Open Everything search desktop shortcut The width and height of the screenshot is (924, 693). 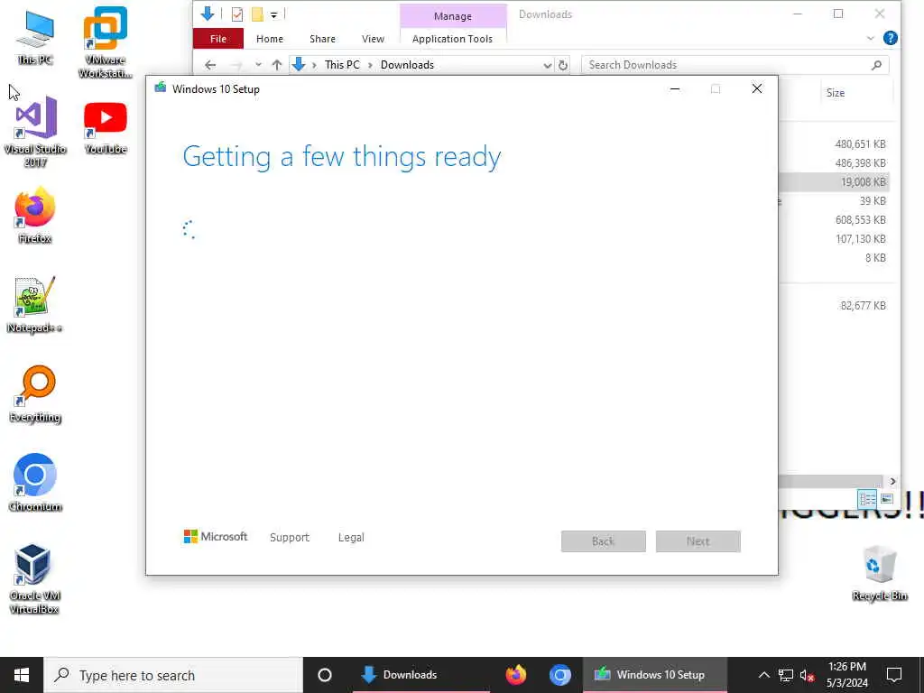click(35, 394)
